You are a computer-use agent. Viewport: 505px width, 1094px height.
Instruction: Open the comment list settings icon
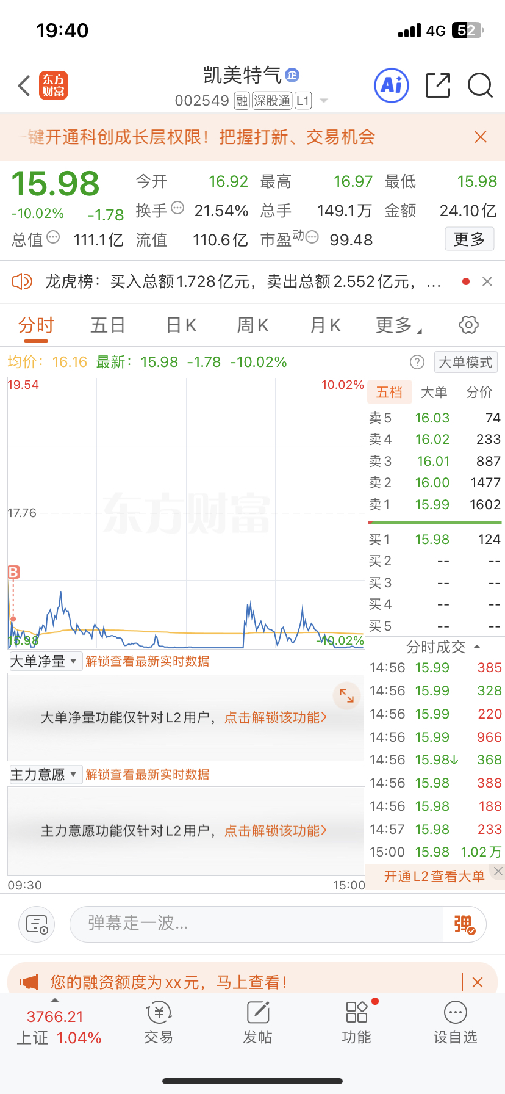37,924
